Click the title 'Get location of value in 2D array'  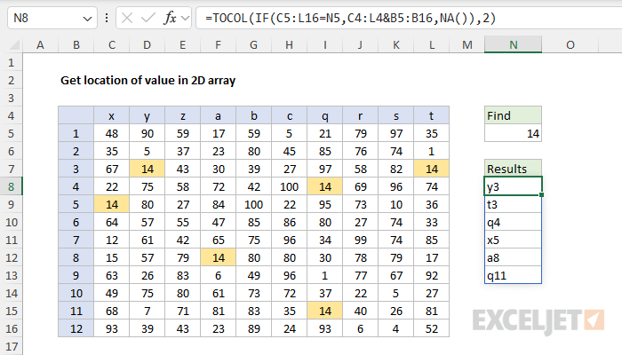coord(148,81)
